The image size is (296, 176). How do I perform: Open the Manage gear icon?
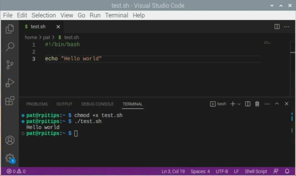click(10, 158)
